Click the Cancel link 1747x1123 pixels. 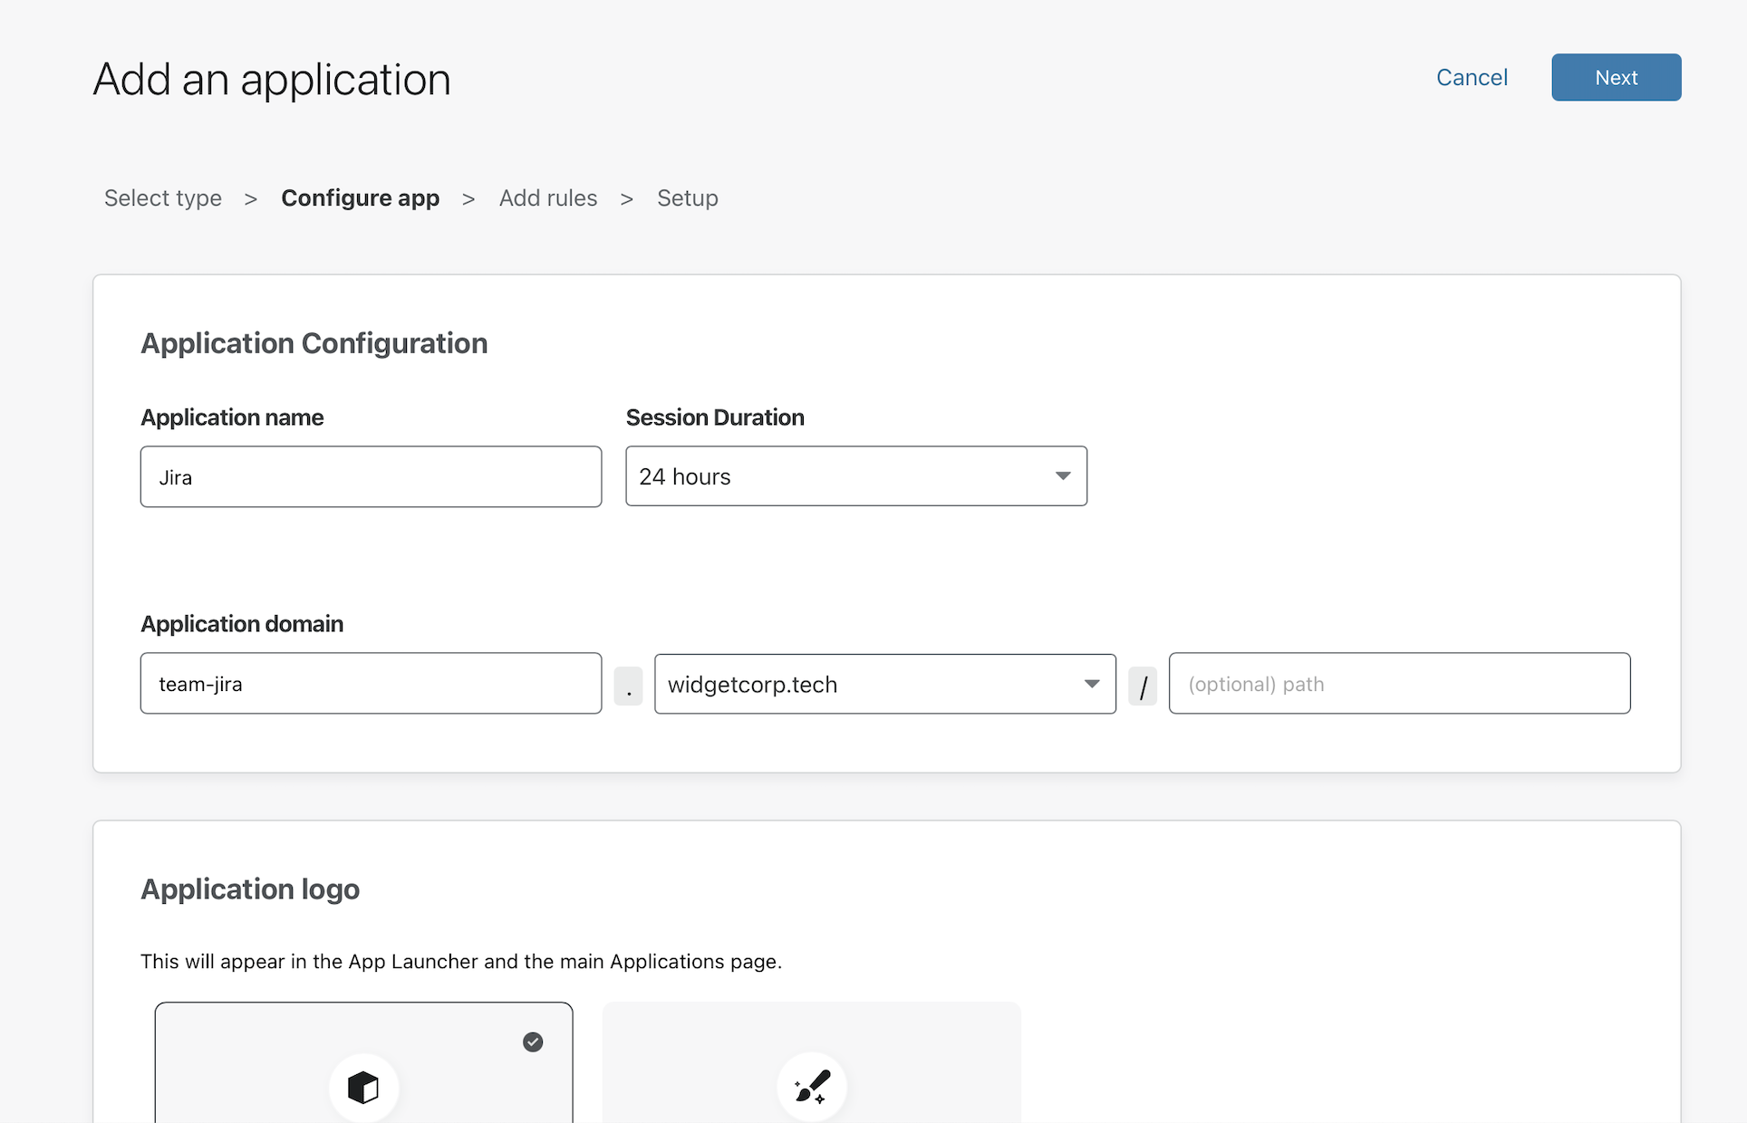click(1472, 78)
